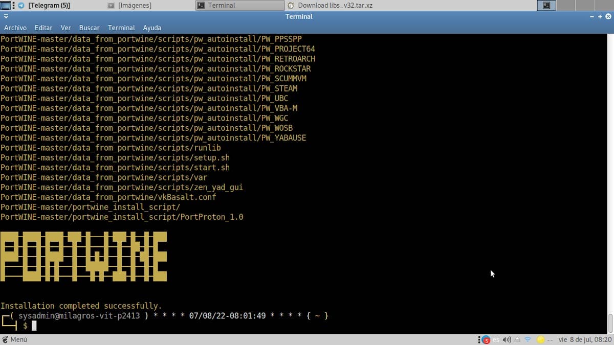Select the active workspace with terminal icon

[x=546, y=5]
